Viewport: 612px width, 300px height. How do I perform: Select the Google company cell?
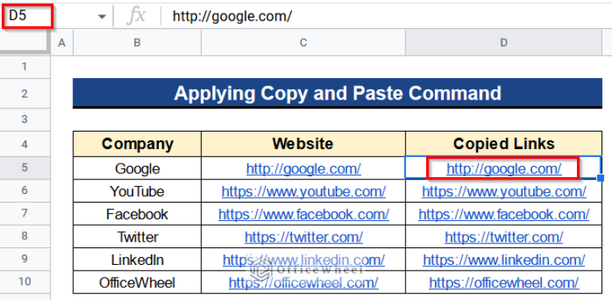click(x=137, y=168)
